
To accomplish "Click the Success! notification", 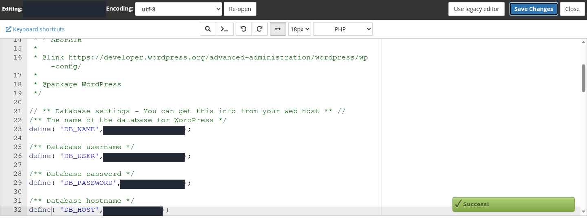I will (514, 204).
